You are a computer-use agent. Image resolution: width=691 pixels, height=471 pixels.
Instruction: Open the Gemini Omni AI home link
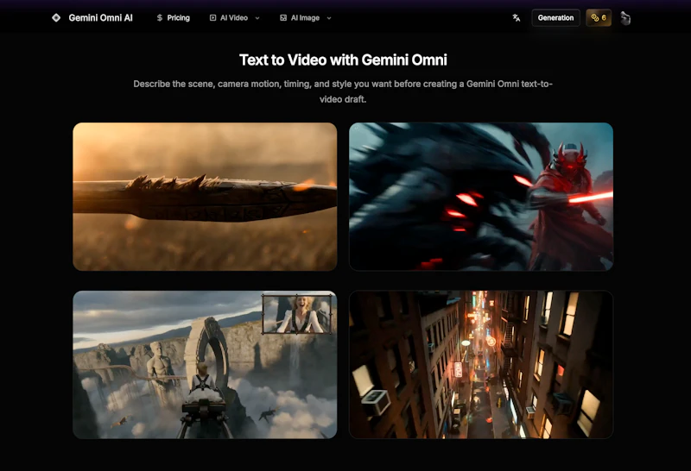tap(92, 17)
